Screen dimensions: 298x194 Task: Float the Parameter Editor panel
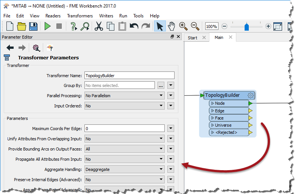pyautogui.click(x=172, y=36)
